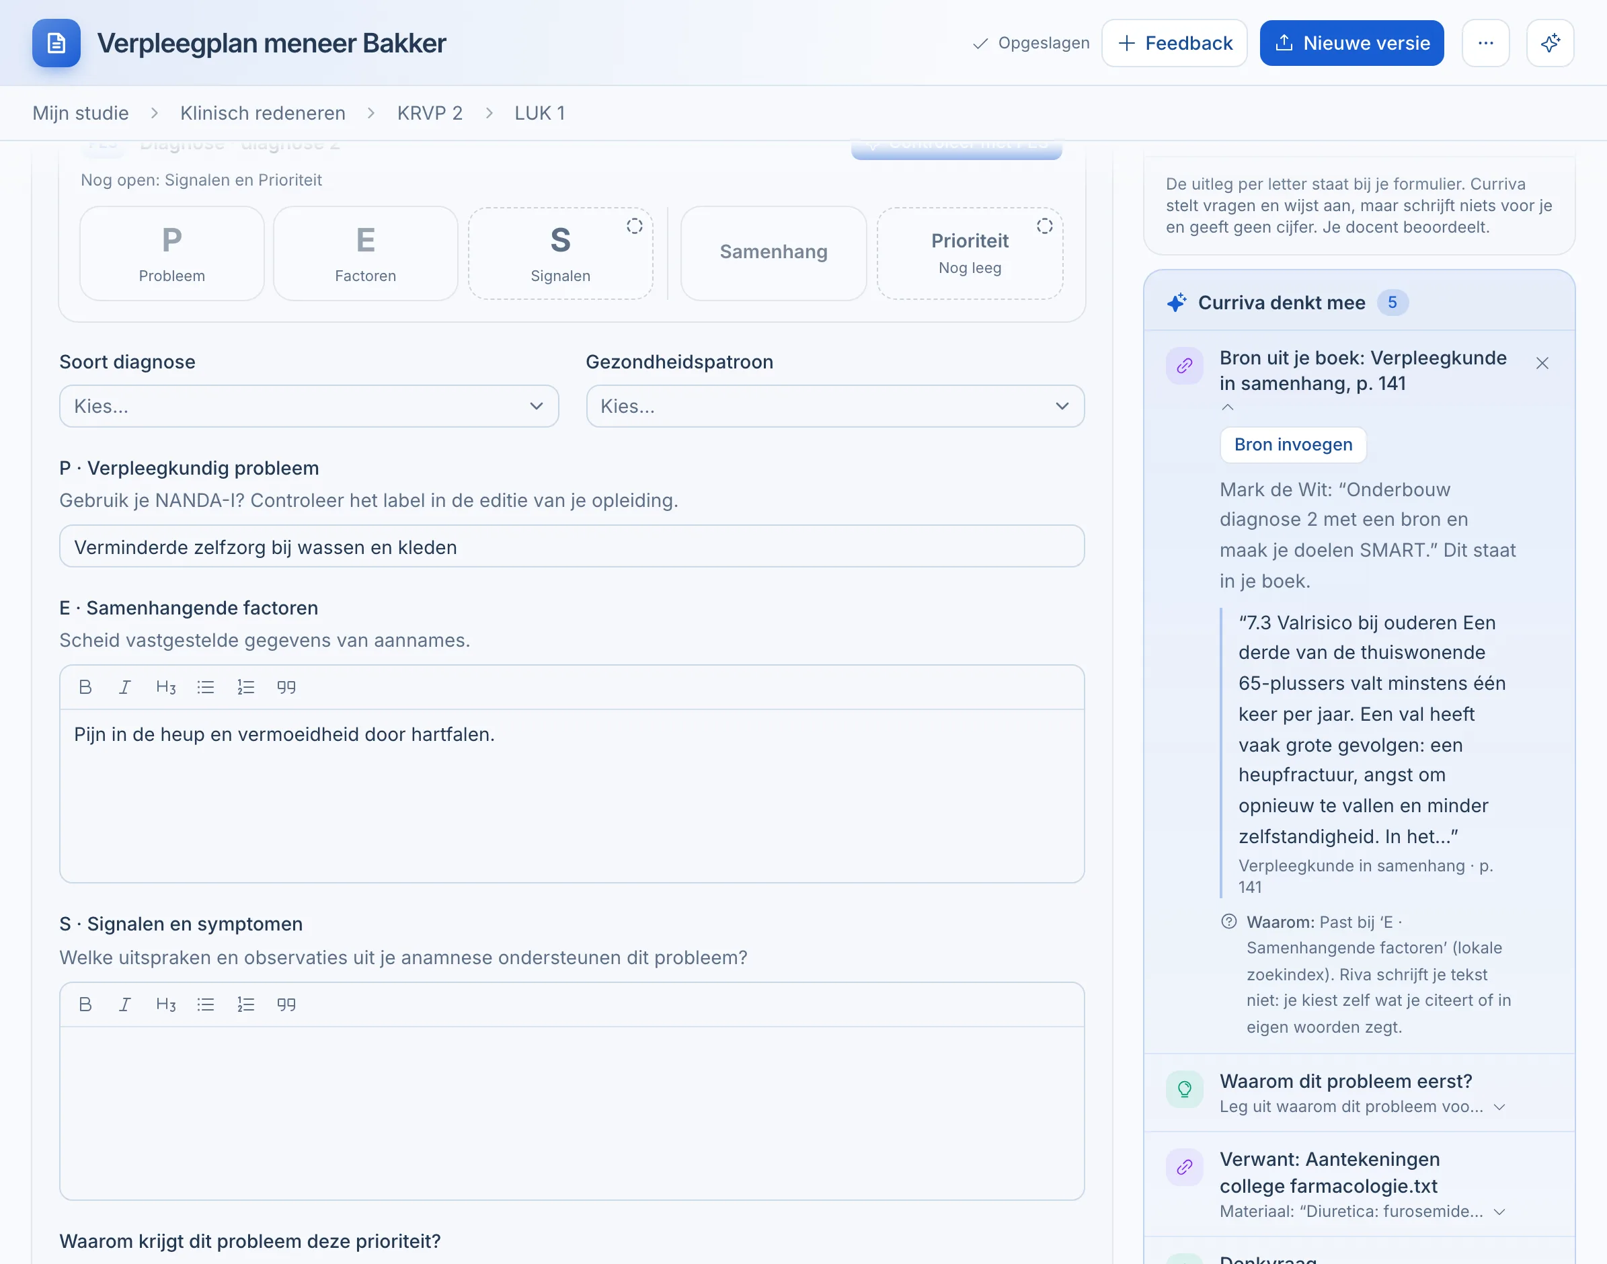Expand the Waarom dit probleem eerst suggestion

[x=1499, y=1107]
